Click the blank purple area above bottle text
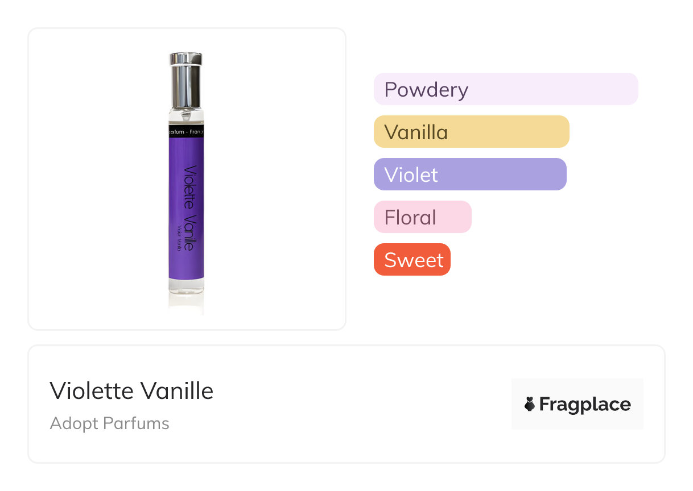The height and width of the screenshot is (491, 693). coord(186,151)
